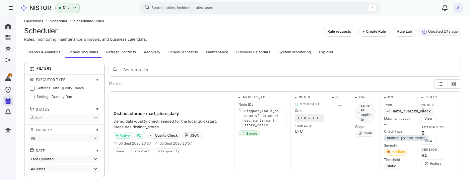Switch to Maintenance tab
Viewport: 469px width, 180px height.
217,52
